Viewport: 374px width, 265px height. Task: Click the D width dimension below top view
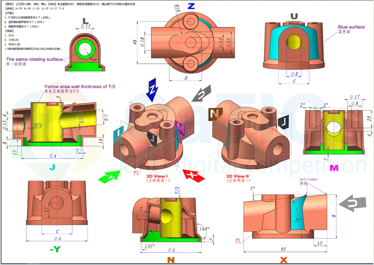(x=186, y=78)
